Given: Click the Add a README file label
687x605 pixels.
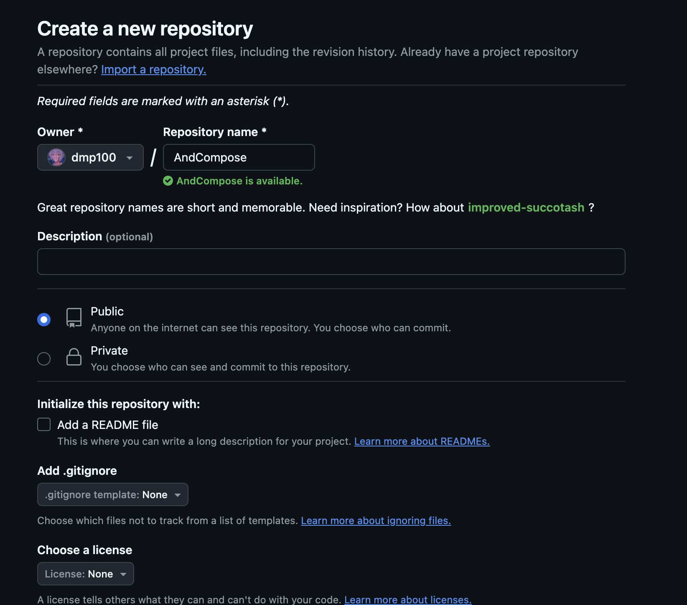Looking at the screenshot, I should (x=108, y=425).
